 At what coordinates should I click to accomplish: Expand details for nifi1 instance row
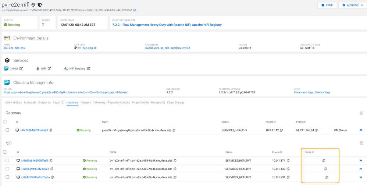(361, 161)
